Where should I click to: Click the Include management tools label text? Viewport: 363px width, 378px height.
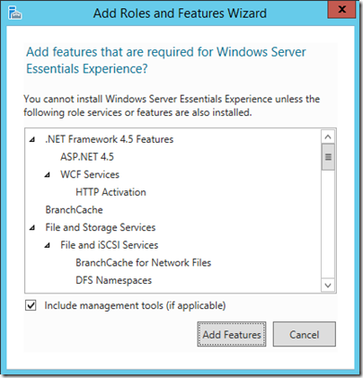[135, 305]
